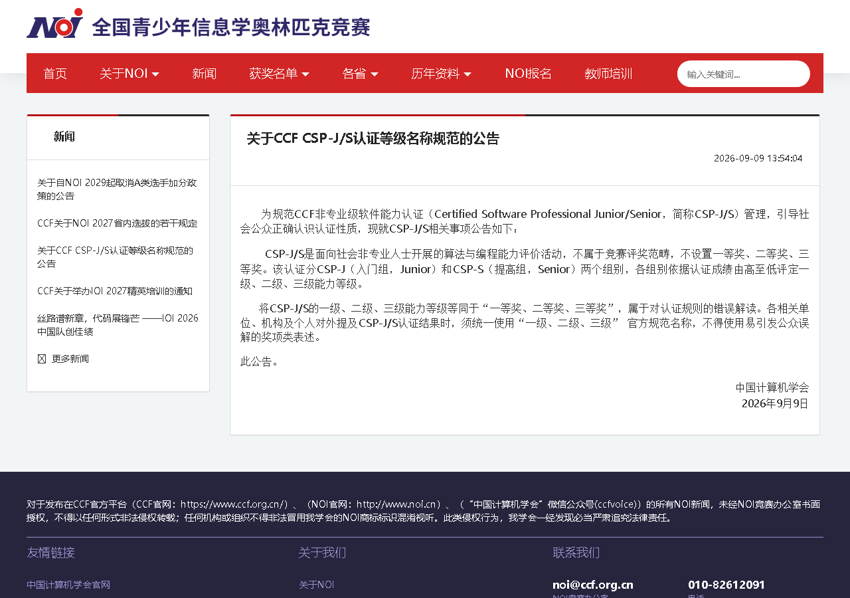The width and height of the screenshot is (850, 598).
Task: Click the date 2026年9月9日 under the signature
Action: click(776, 403)
